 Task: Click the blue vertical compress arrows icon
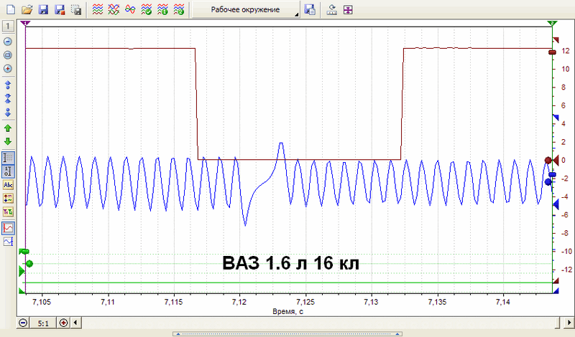tap(8, 98)
